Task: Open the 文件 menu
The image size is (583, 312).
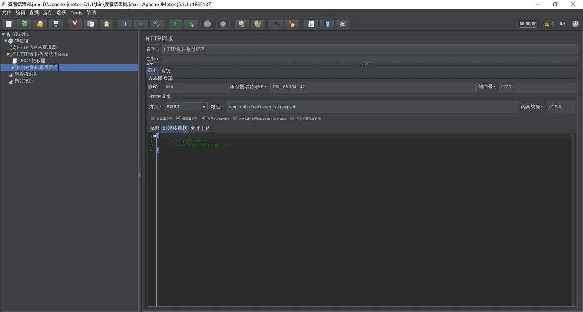Action: coord(7,12)
